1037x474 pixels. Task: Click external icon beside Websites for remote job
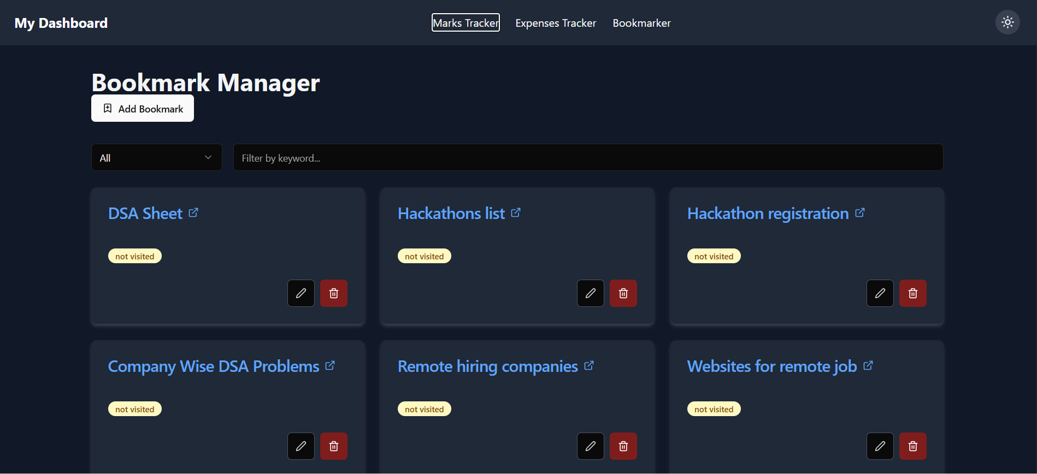point(868,365)
